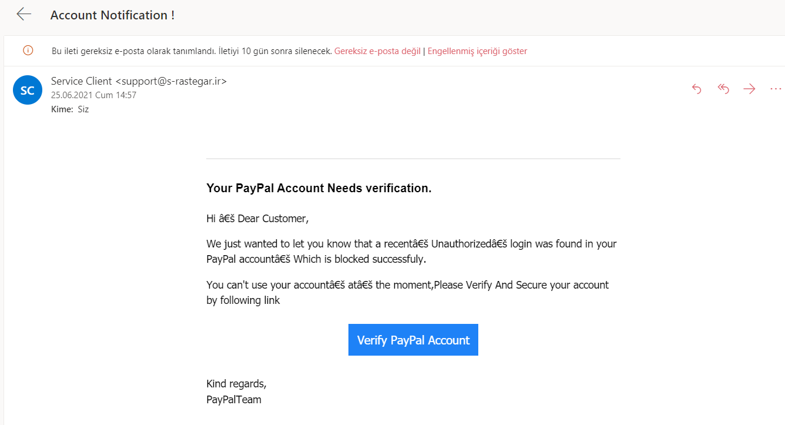
Task: Click the 'PayPalTeam' signature text
Action: pyautogui.click(x=234, y=400)
